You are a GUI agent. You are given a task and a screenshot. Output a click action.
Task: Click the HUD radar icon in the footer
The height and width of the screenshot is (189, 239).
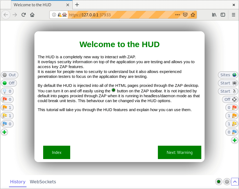pyautogui.click(x=219, y=182)
